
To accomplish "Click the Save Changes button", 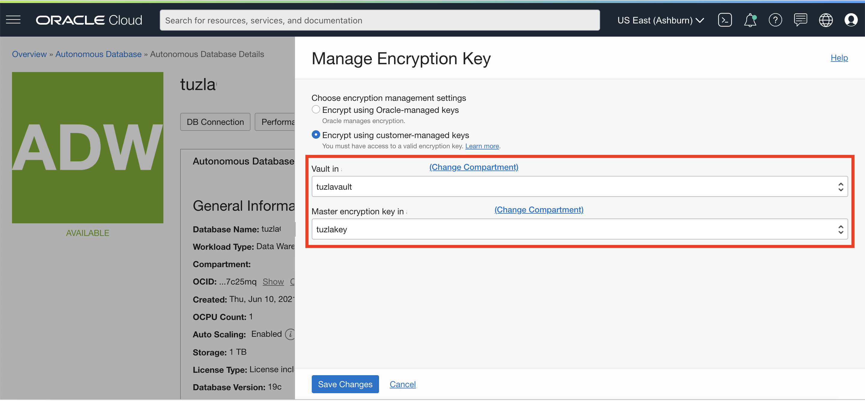I will 345,384.
